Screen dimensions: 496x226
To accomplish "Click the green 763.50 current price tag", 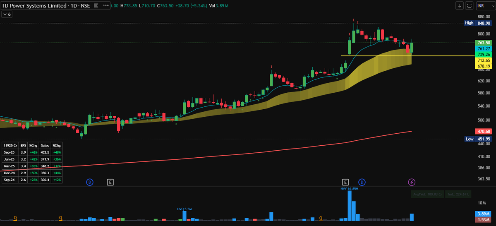I will pos(484,43).
